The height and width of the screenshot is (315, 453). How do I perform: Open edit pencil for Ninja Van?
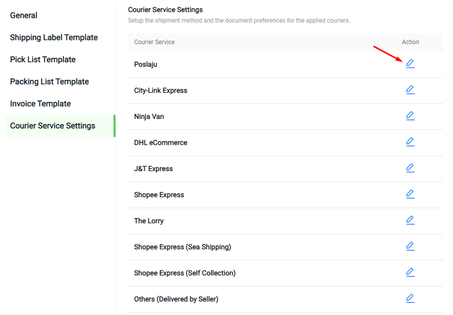(x=410, y=116)
